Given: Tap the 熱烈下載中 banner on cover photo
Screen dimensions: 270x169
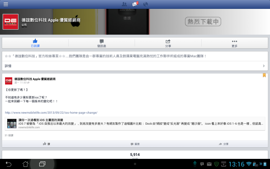Looking at the screenshot, I should coord(203,22).
